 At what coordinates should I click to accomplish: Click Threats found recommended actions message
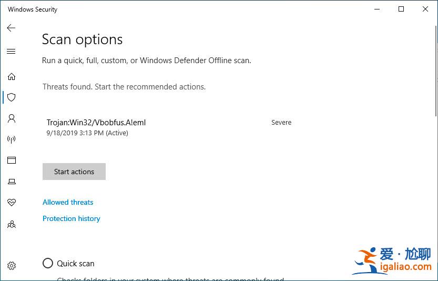pos(124,87)
